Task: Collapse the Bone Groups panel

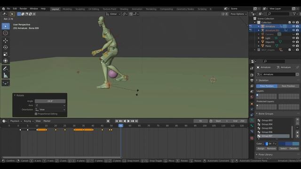Action: pyautogui.click(x=257, y=114)
